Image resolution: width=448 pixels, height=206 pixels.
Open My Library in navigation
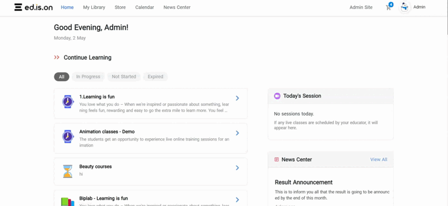coord(94,7)
